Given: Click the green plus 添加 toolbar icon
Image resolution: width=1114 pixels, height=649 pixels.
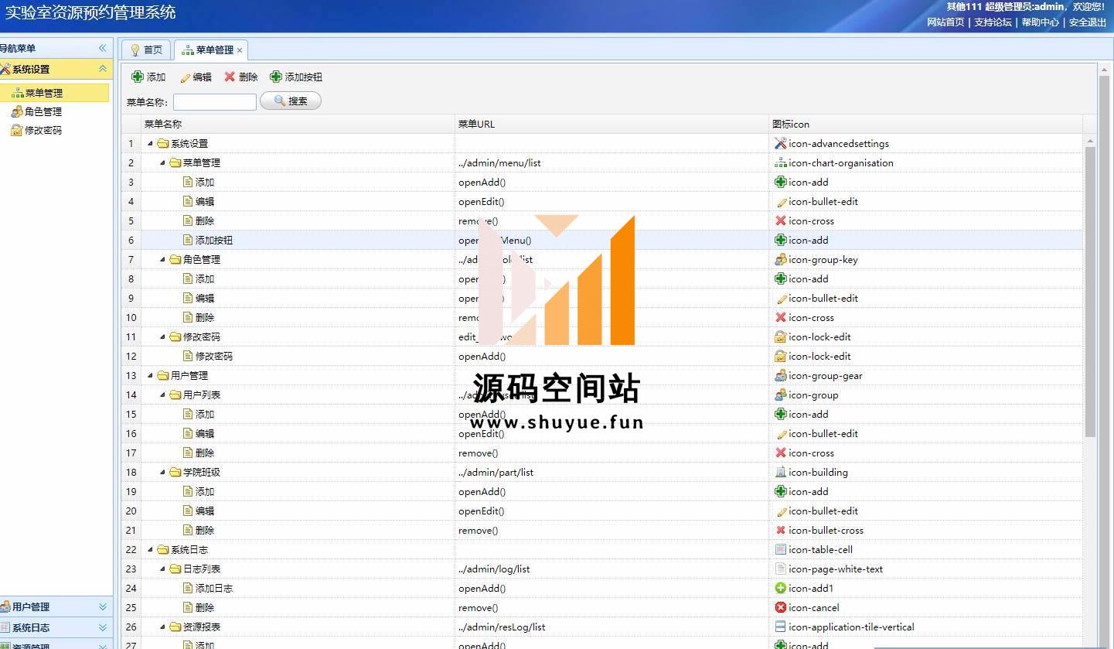Looking at the screenshot, I should tap(138, 77).
